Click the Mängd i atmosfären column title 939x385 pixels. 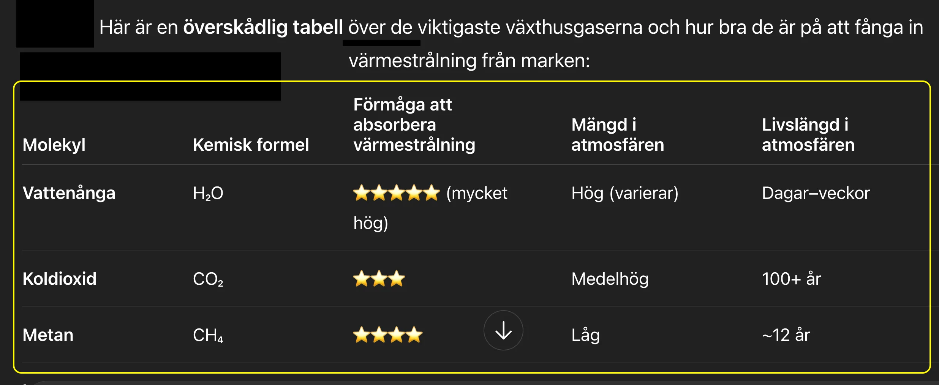tap(617, 134)
